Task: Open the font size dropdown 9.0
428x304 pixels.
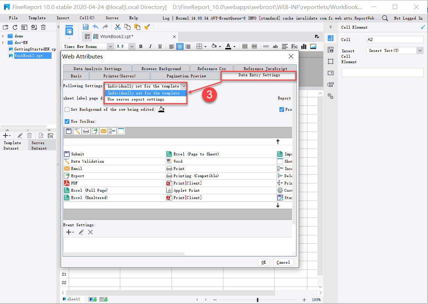Action: coord(132,46)
